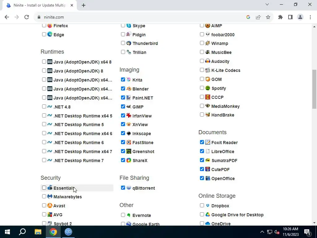The image size is (317, 238).
Task: Click the scrollbar down arrow
Action: click(x=314, y=223)
